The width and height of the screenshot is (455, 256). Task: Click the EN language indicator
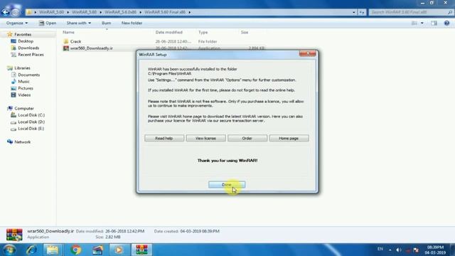[380, 249]
